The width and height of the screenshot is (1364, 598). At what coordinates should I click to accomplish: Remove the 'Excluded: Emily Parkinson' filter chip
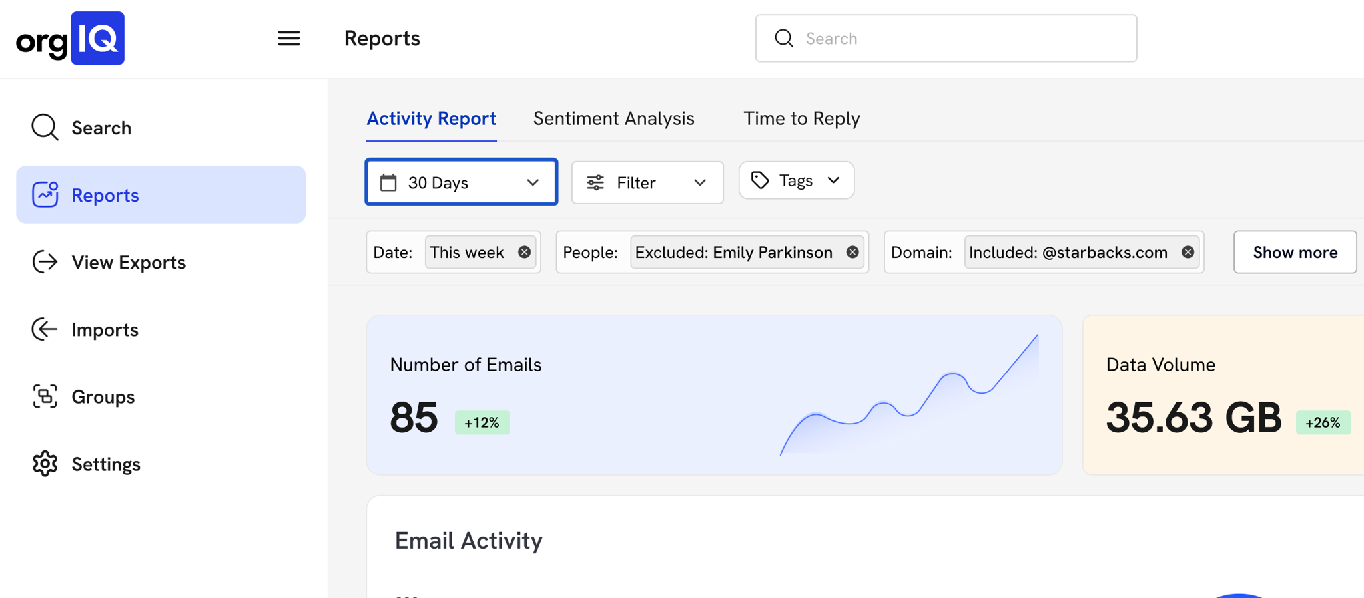[x=852, y=252]
